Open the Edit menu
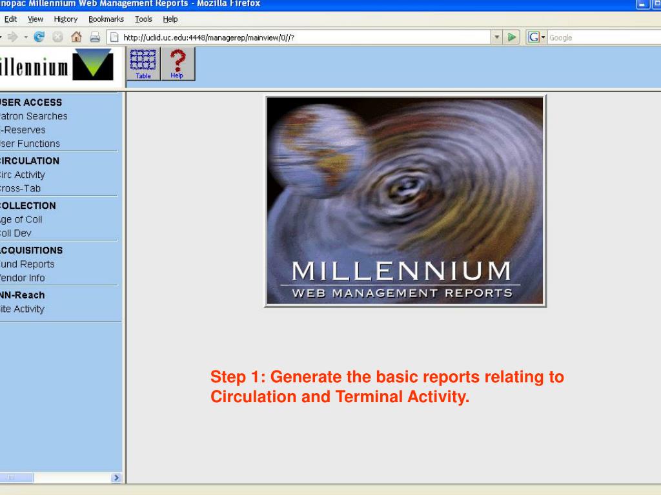 coord(10,19)
